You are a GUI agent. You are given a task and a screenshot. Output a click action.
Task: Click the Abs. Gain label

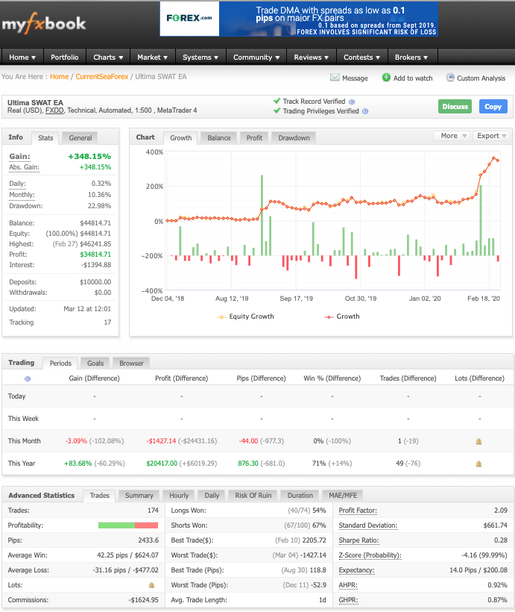(24, 167)
